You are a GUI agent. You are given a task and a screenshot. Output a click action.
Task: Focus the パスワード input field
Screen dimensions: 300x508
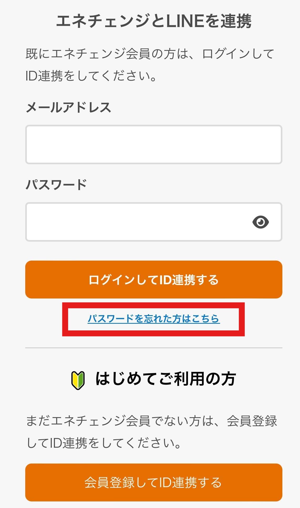[137, 222]
